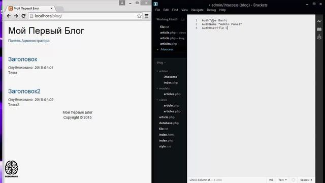
Task: Go back in the Chrome browser
Action: (x=9, y=16)
